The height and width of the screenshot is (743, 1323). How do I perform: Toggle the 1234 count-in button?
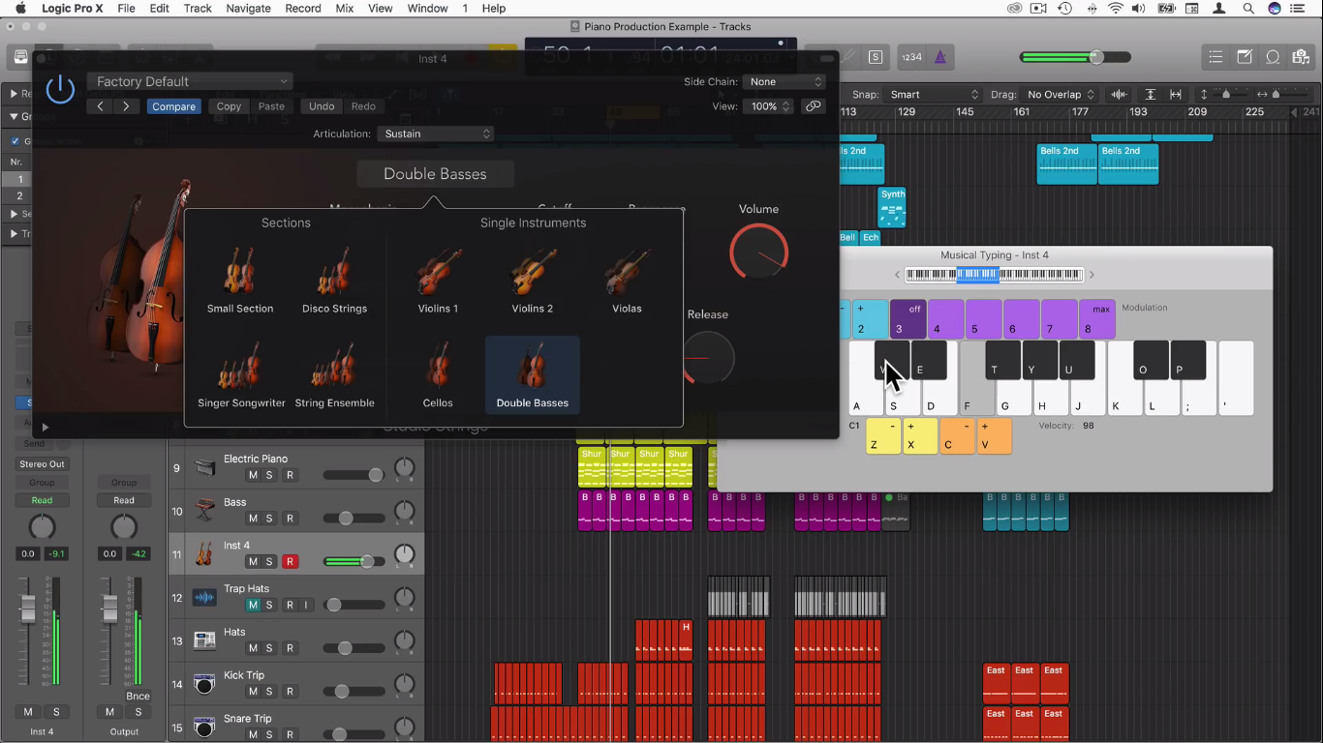[x=911, y=57]
